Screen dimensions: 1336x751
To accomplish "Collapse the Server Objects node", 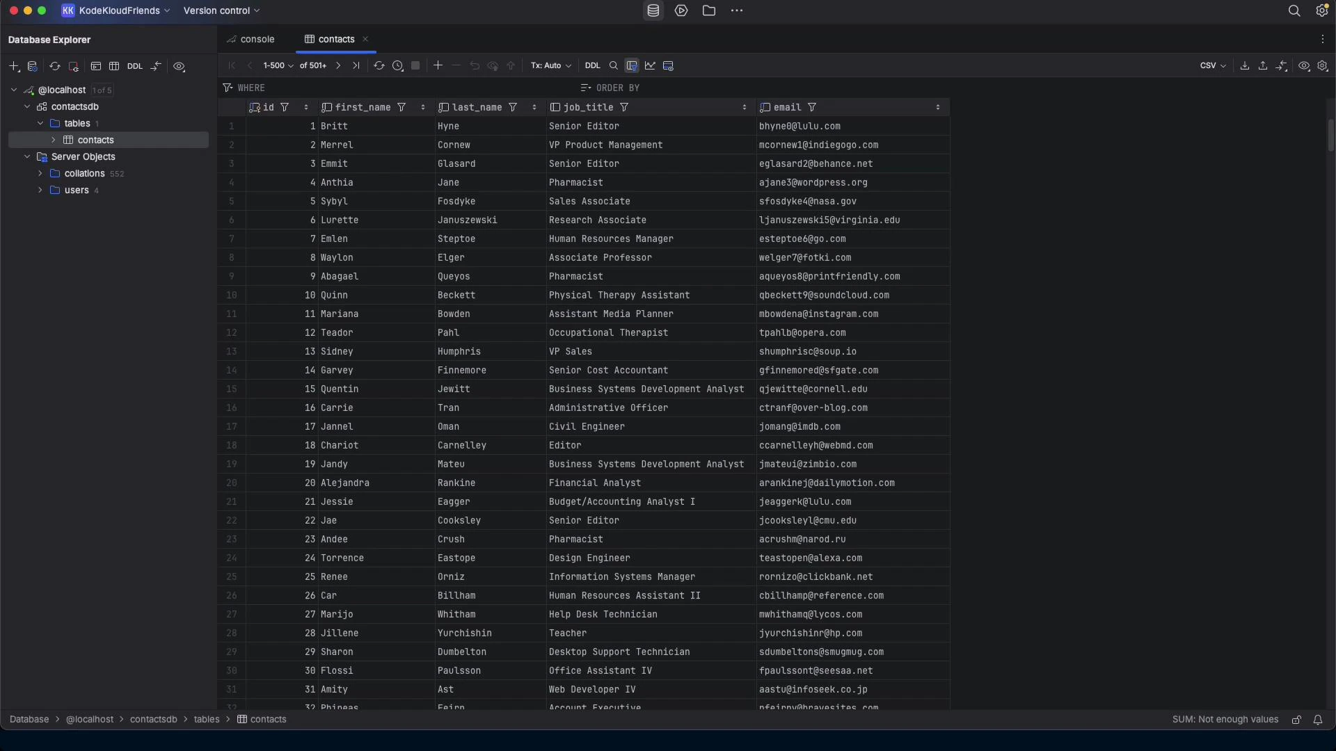I will coord(27,156).
